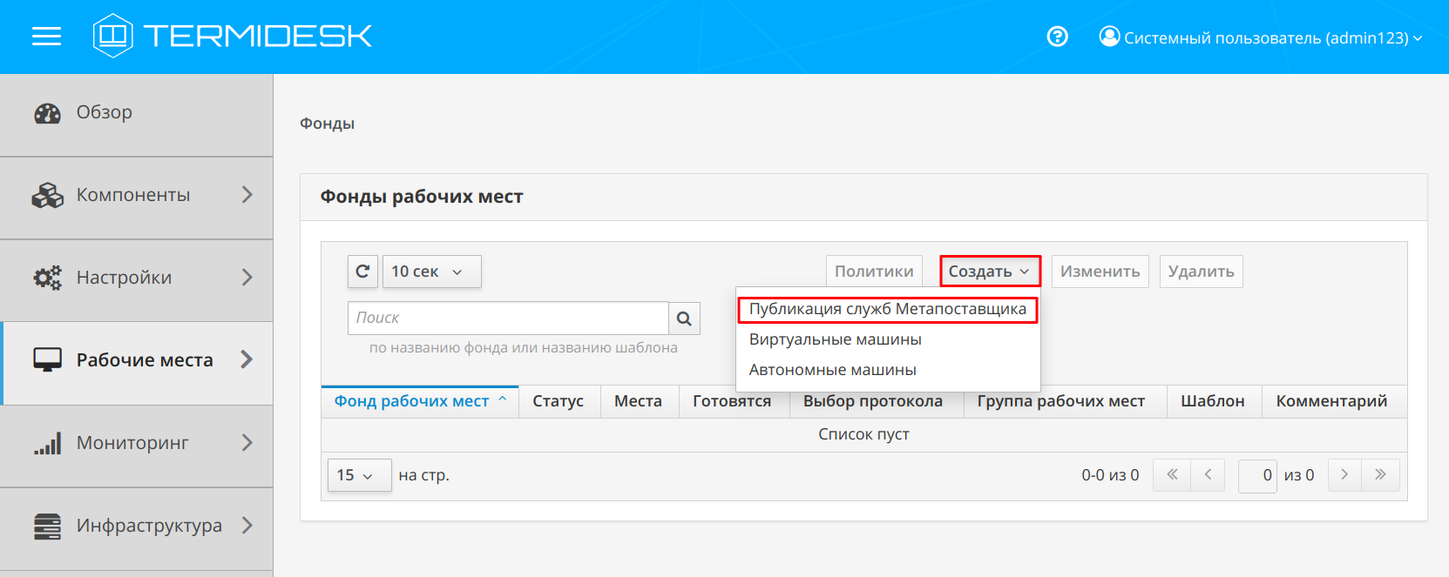1449x577 pixels.
Task: Go to first page of results
Action: point(1172,475)
